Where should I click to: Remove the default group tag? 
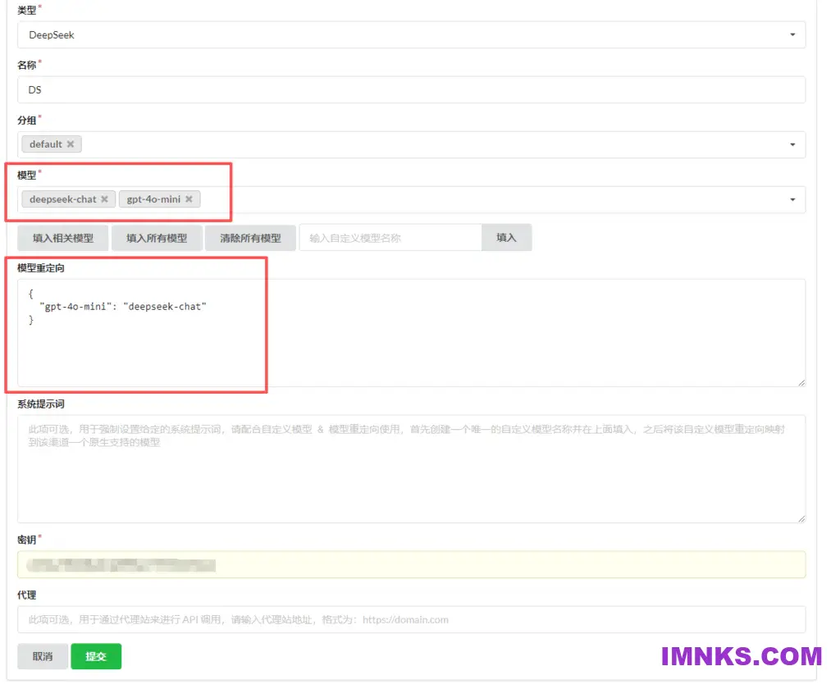(x=72, y=144)
